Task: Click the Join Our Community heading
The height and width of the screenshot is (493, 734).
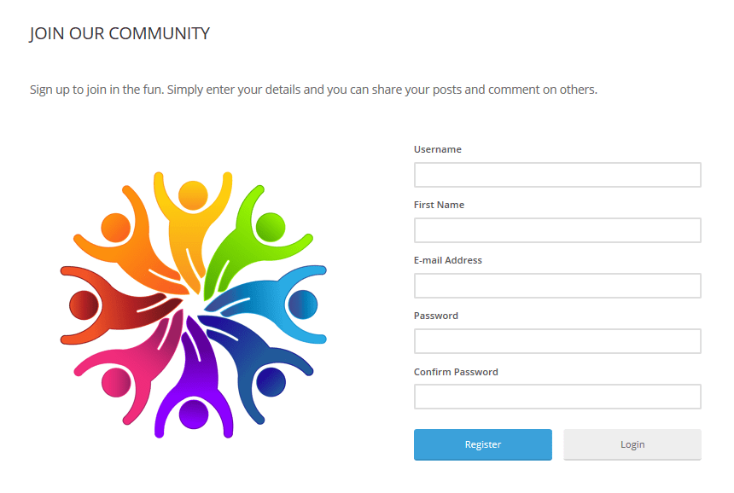Action: [x=119, y=33]
